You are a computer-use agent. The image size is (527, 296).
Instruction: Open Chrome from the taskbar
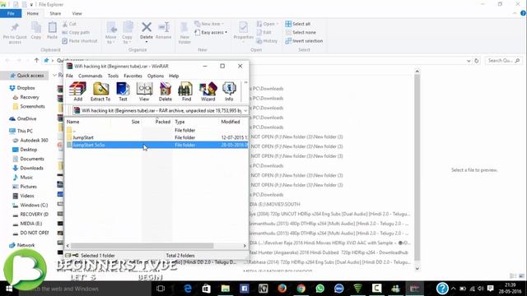click(x=301, y=289)
